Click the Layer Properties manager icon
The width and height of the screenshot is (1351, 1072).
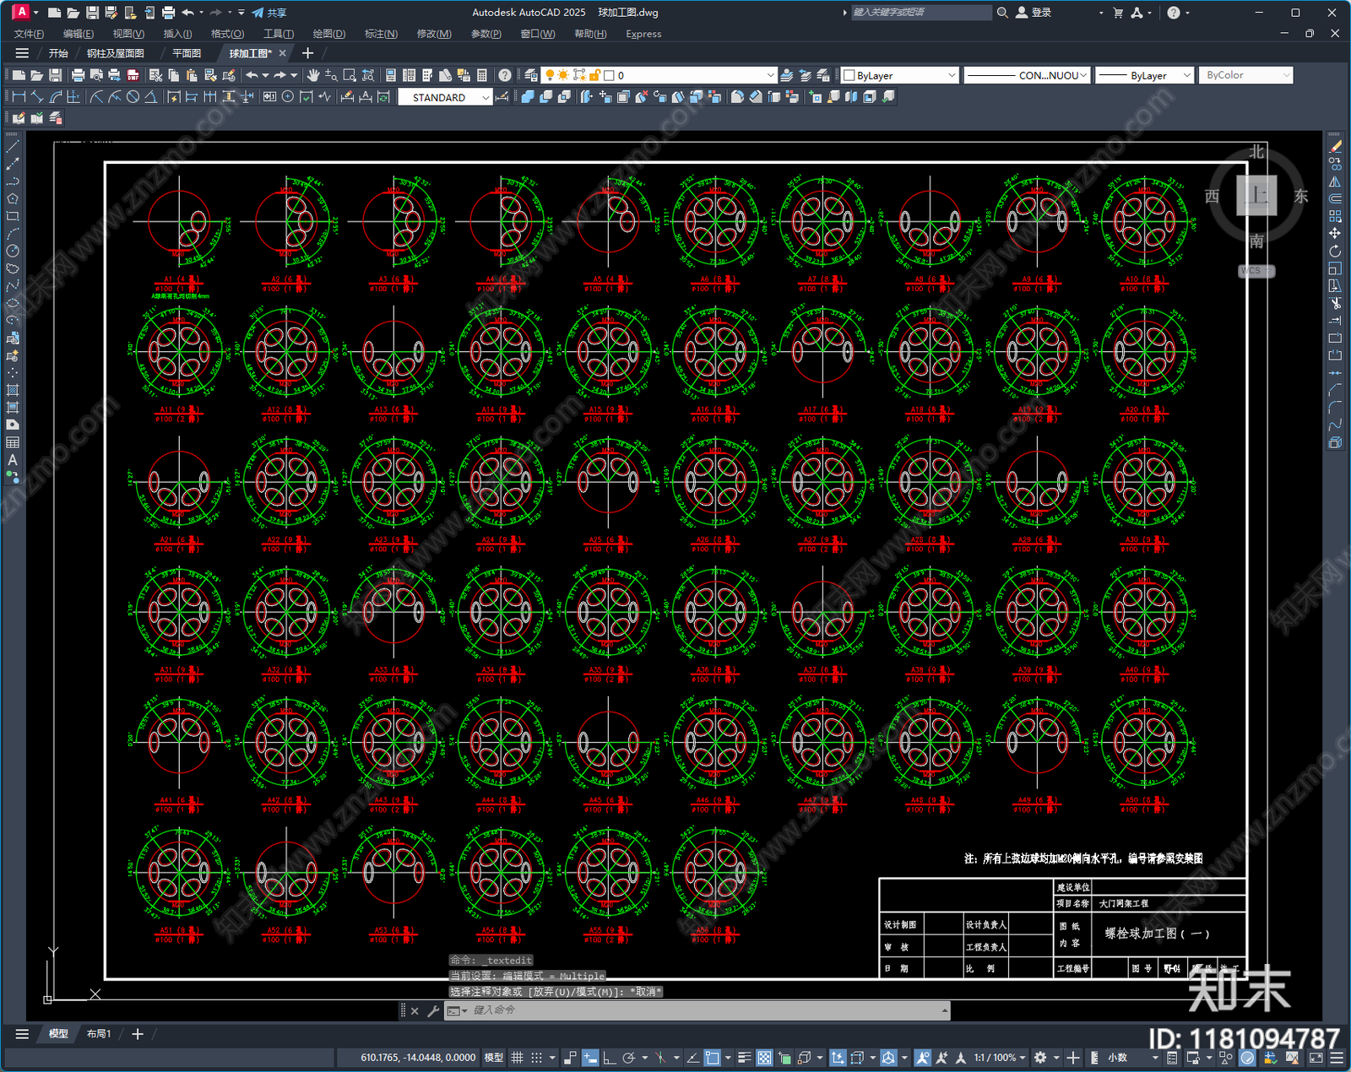[530, 75]
